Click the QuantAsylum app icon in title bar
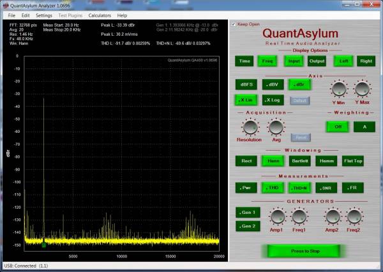The image size is (383, 272). coord(6,5)
